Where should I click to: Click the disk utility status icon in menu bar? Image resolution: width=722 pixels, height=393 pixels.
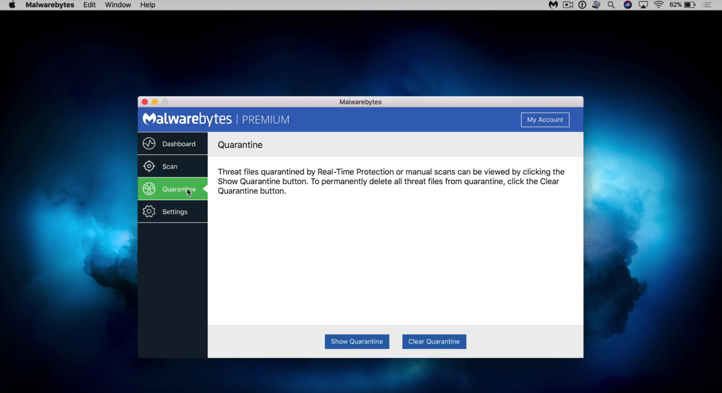tap(596, 5)
